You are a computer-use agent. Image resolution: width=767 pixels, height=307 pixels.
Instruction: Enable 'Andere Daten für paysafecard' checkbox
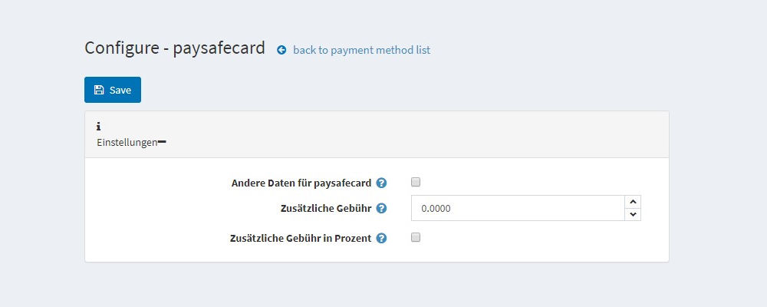point(416,182)
